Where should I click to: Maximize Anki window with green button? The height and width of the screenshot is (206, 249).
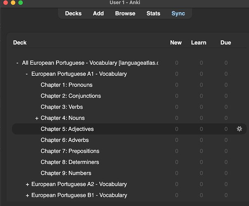[21, 2]
